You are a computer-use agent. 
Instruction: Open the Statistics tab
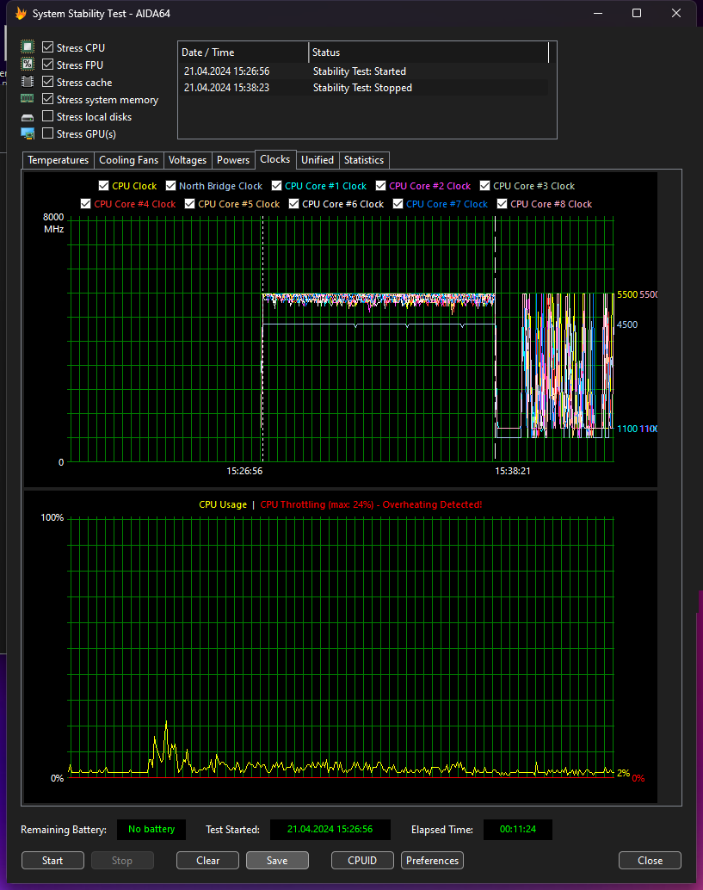(363, 160)
